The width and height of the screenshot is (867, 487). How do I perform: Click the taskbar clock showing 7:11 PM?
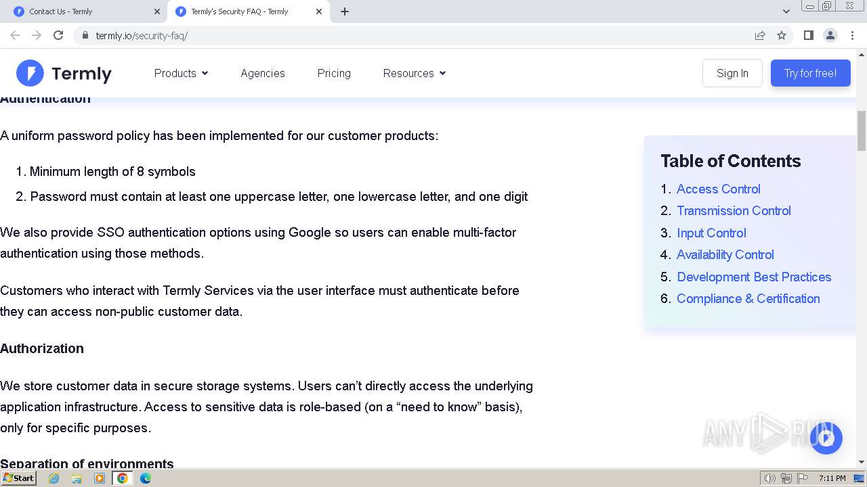pyautogui.click(x=832, y=478)
